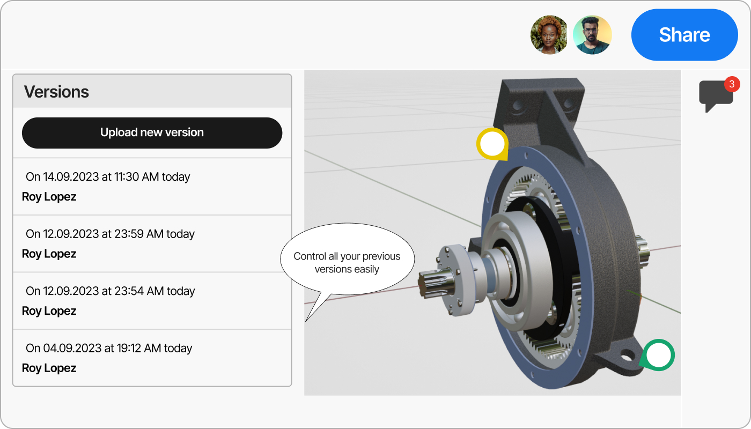Click Upload new version
This screenshot has width=751, height=429.
click(152, 132)
